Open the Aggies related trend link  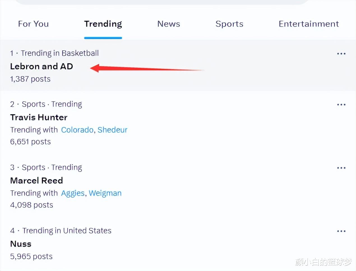[73, 193]
